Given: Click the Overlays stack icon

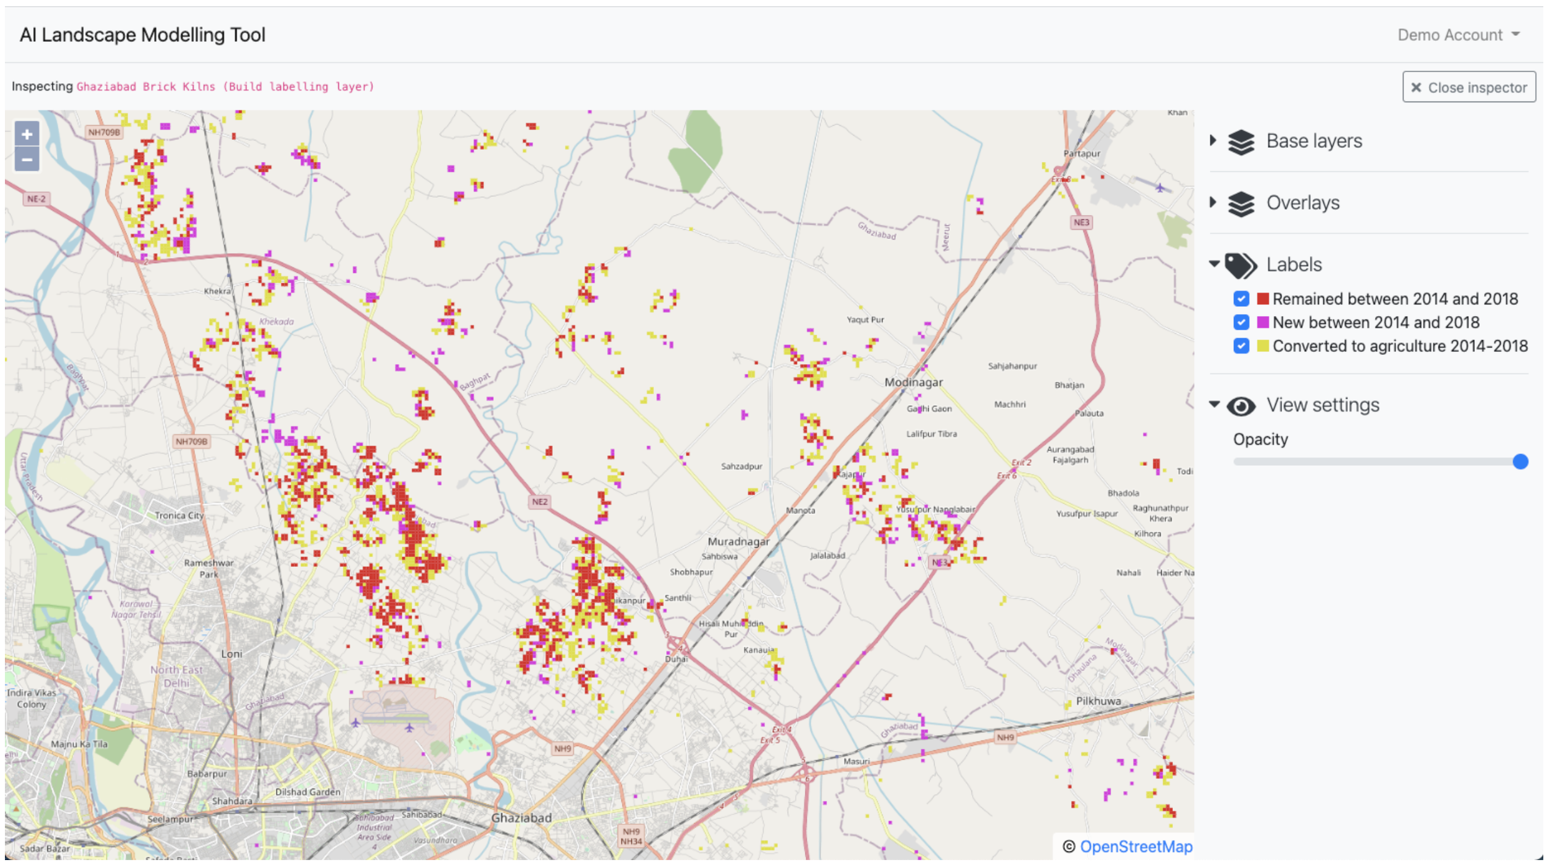Looking at the screenshot, I should (1241, 203).
